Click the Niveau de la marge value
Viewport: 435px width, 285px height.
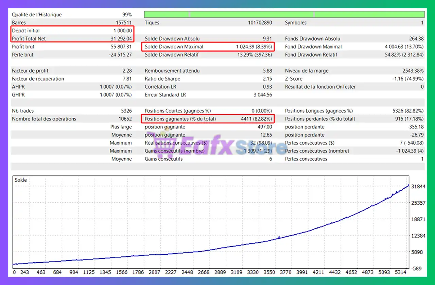tap(412, 71)
